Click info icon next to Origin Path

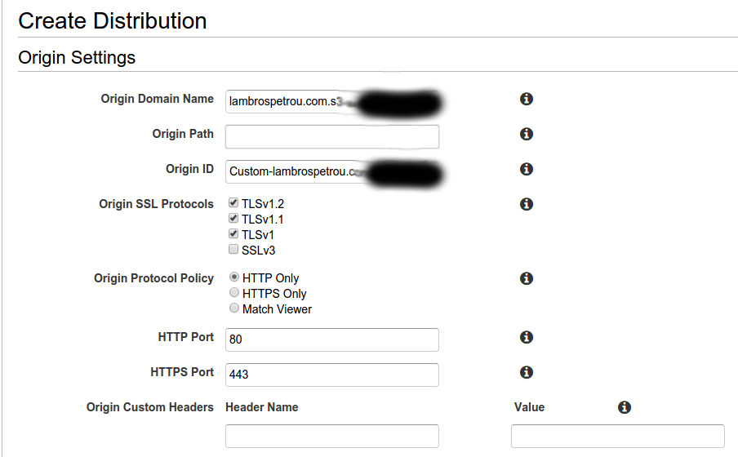coord(527,134)
